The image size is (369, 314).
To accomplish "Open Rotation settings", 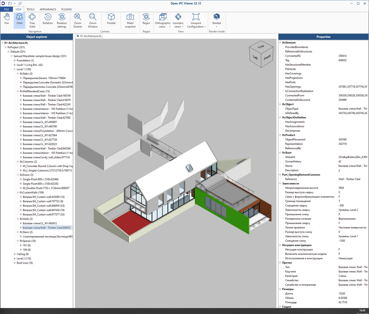I will point(61,20).
